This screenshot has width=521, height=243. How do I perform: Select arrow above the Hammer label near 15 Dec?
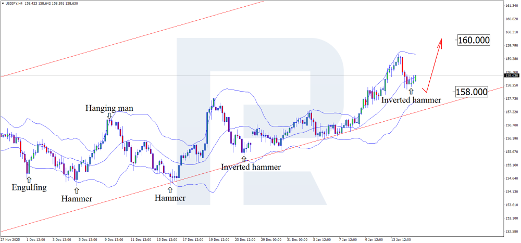tap(170, 190)
